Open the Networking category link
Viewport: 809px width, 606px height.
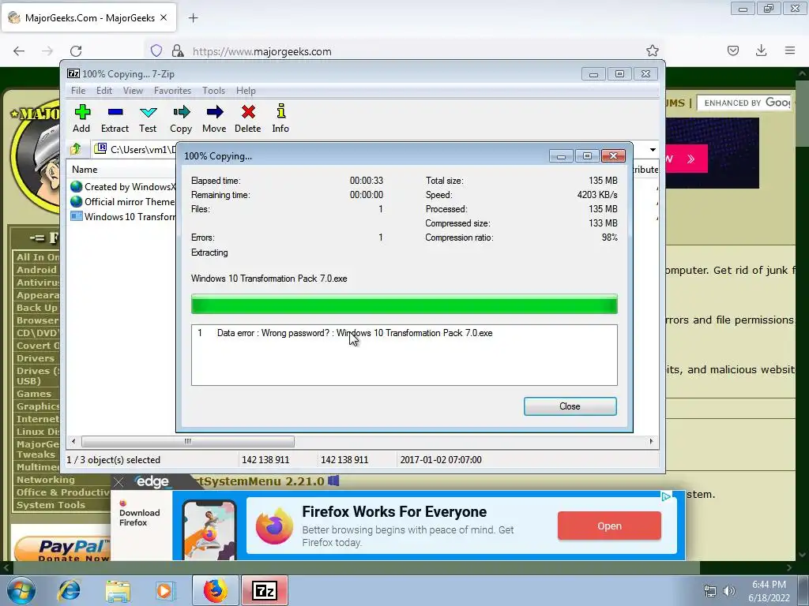pos(45,480)
